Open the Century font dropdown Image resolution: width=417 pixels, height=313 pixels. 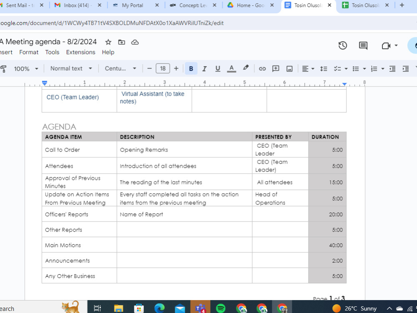(x=121, y=69)
